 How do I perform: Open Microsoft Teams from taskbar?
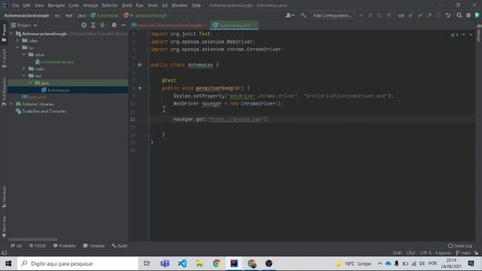[x=165, y=263]
